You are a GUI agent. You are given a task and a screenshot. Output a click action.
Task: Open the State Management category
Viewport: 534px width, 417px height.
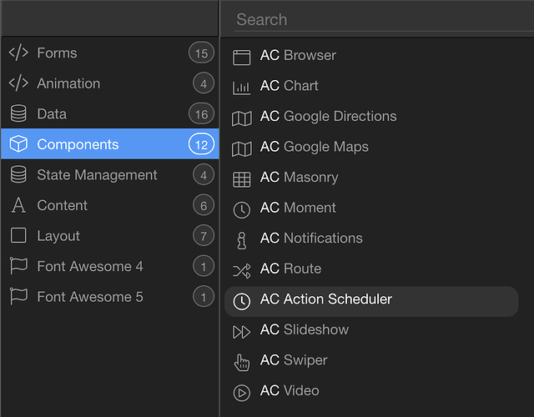pyautogui.click(x=110, y=174)
